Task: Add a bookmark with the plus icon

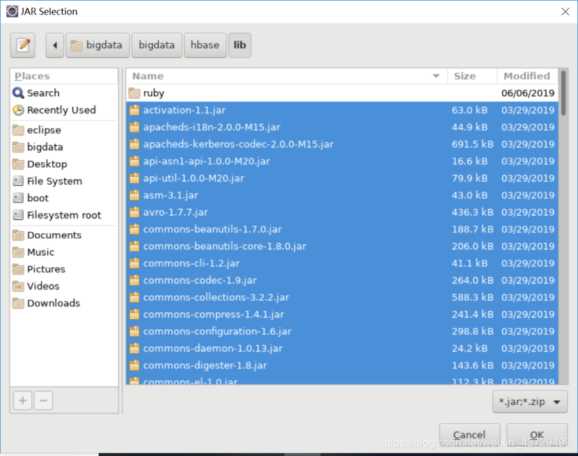Action: pyautogui.click(x=22, y=400)
